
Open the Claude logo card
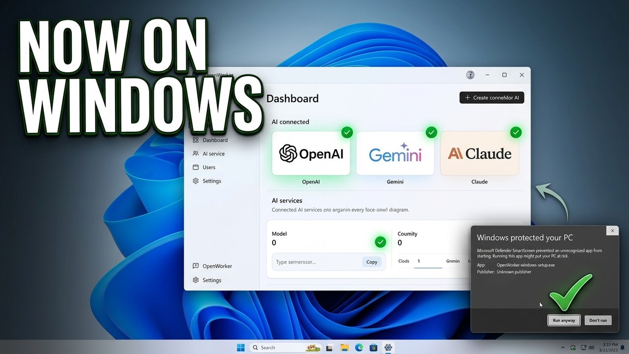480,153
